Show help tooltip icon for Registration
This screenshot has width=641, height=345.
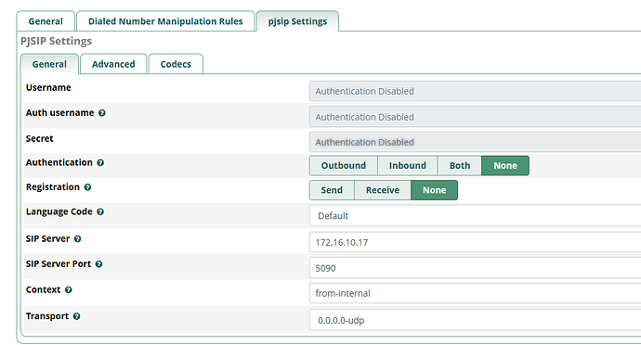(87, 187)
